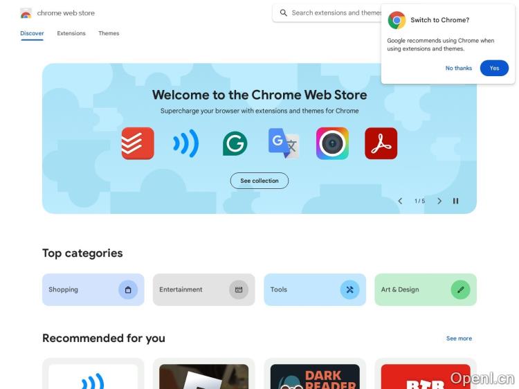This screenshot has width=519, height=389.
Task: Go to next banner slide
Action: (439, 201)
